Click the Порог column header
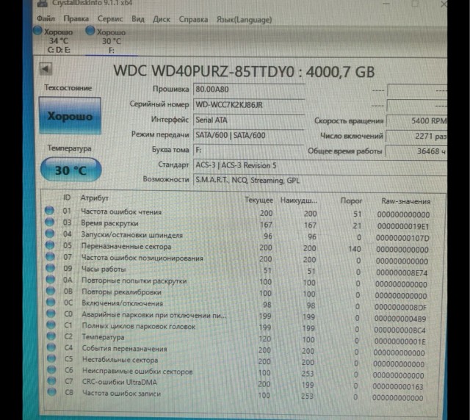This screenshot has height=420, width=470. 351,200
